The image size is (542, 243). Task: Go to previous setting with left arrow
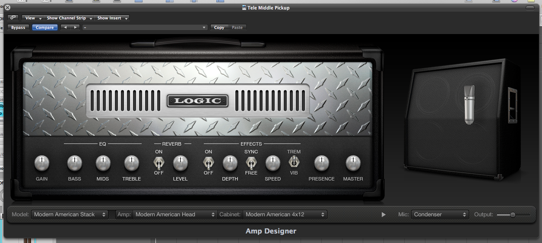point(65,28)
